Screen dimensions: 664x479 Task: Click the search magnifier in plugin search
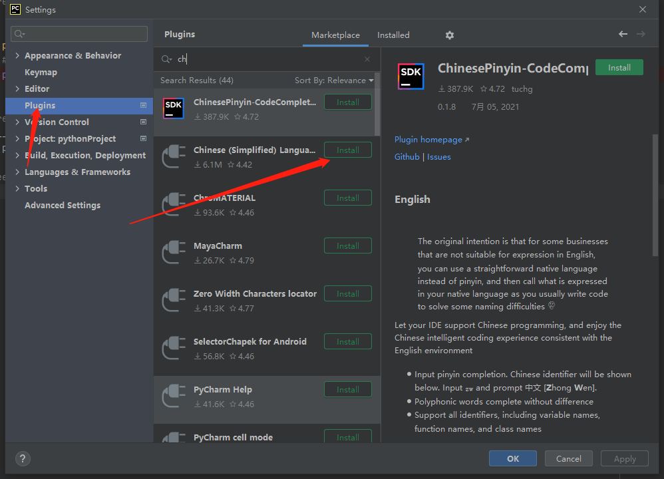[166, 59]
